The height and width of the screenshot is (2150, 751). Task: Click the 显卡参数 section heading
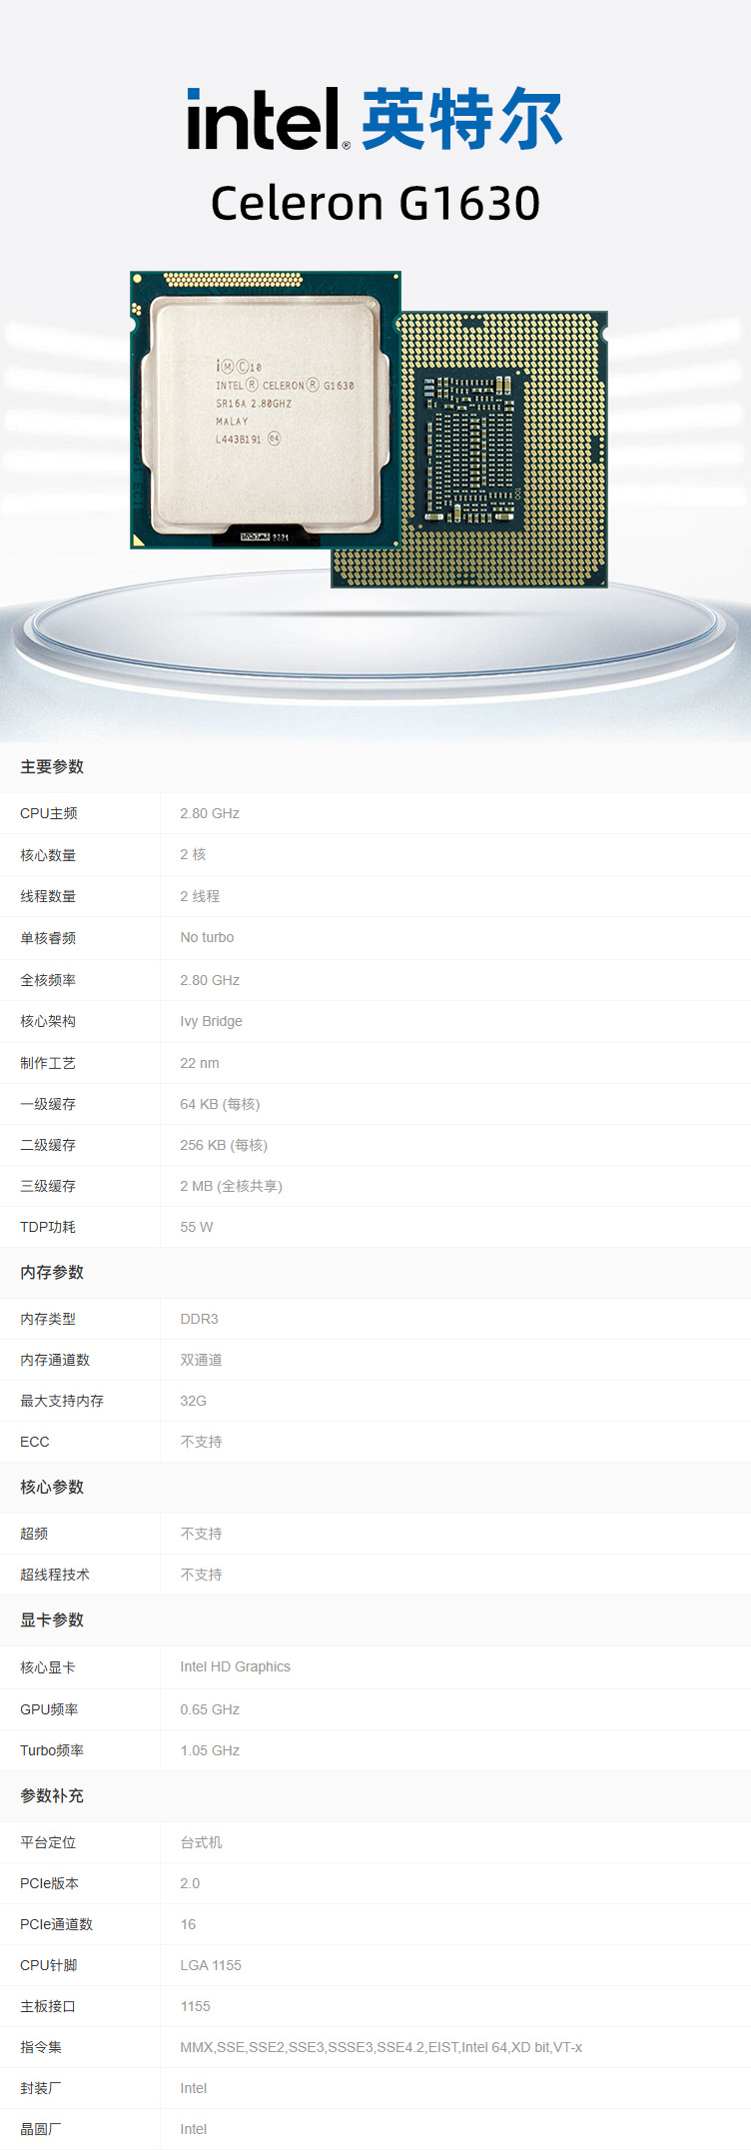[52, 1619]
